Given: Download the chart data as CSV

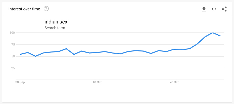Looking at the screenshot, I should 204,9.
